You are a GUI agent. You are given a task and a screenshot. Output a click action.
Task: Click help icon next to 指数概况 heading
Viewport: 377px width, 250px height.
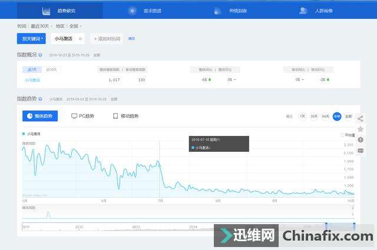pyautogui.click(x=41, y=55)
